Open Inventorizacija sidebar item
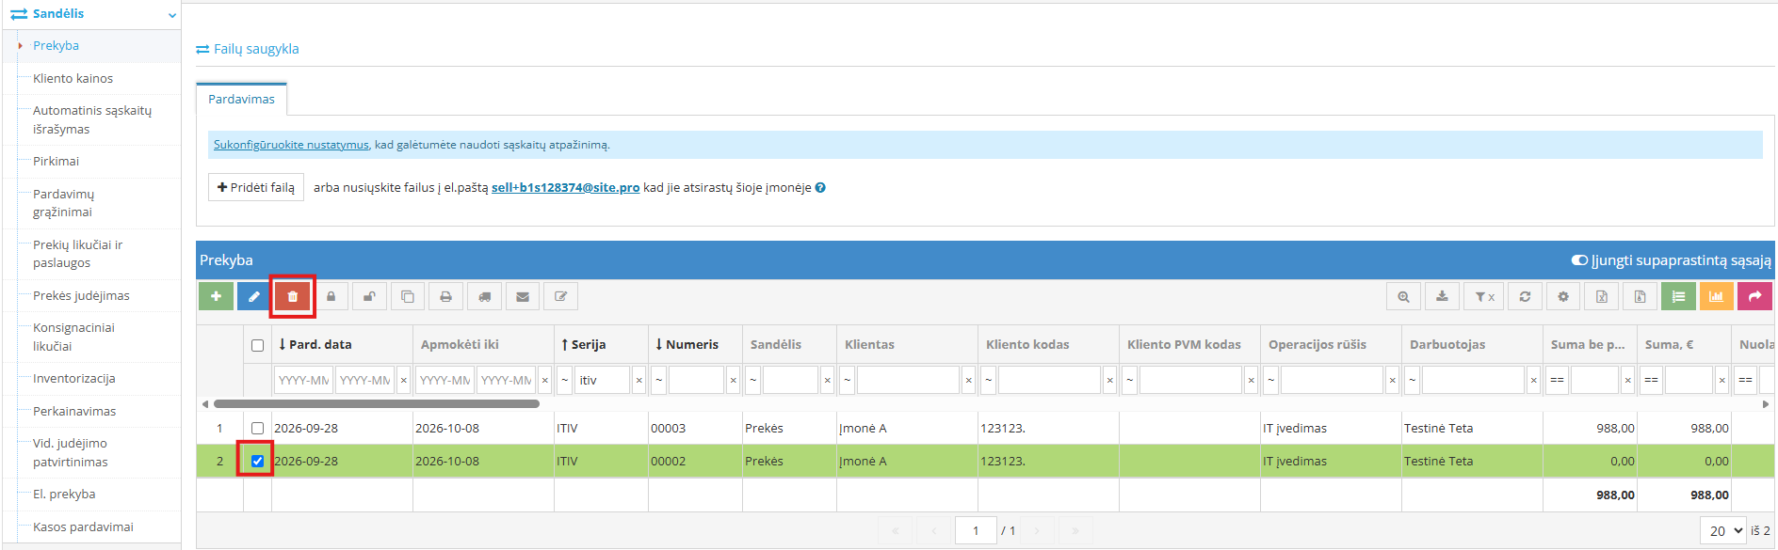 click(x=74, y=378)
